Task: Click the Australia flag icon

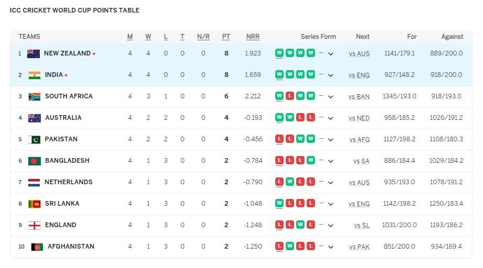Action: [x=35, y=118]
